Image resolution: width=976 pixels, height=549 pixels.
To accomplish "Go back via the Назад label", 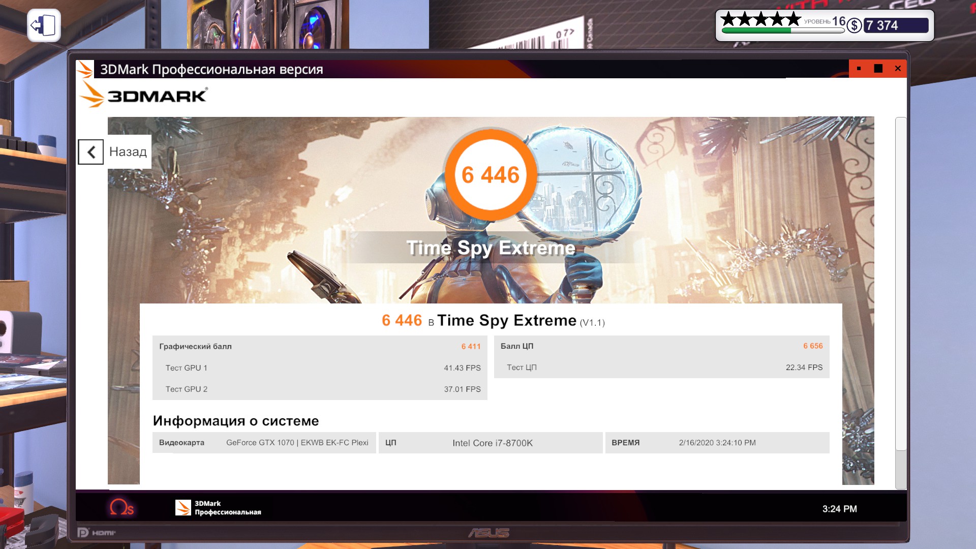I will point(128,151).
